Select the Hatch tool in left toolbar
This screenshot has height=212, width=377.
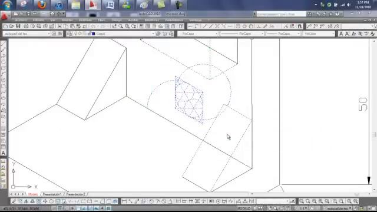point(4,128)
